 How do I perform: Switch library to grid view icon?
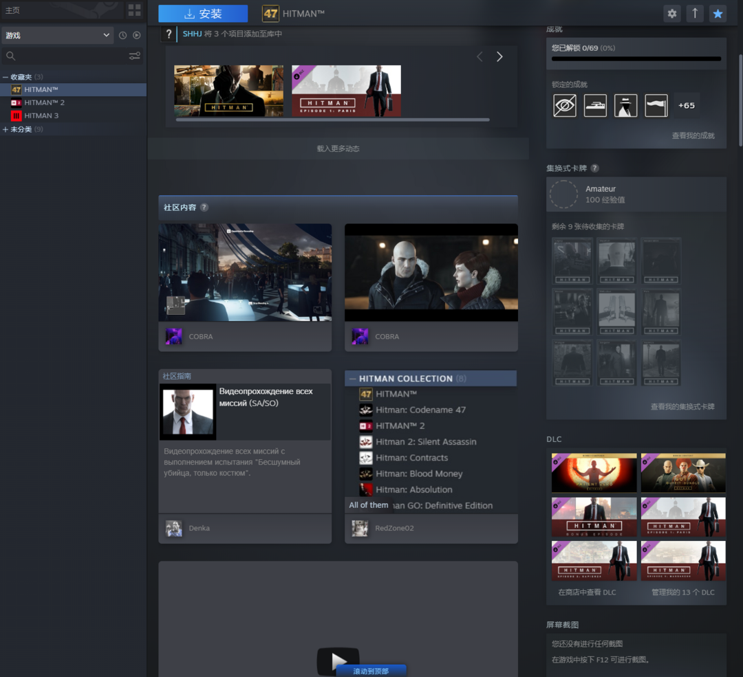[134, 10]
